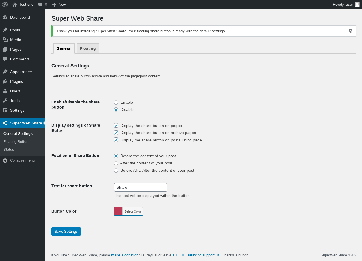Switch to the Floating tab
The height and width of the screenshot is (261, 362).
pyautogui.click(x=88, y=48)
